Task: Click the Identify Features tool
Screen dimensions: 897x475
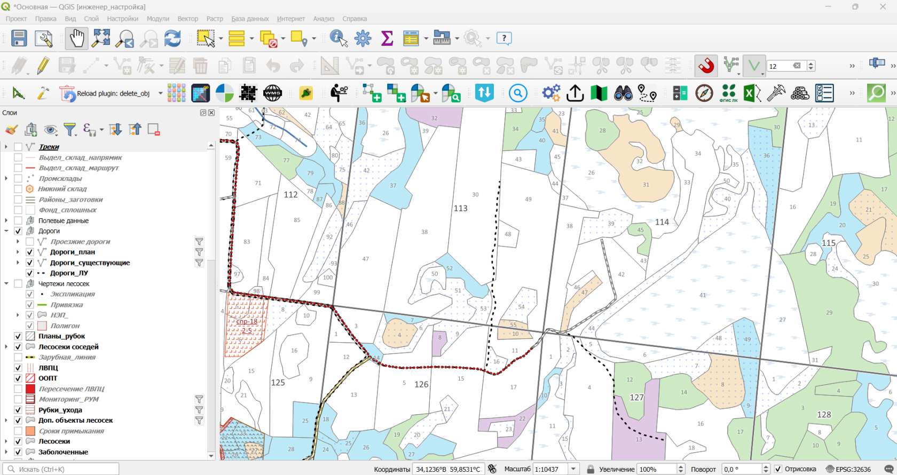Action: click(x=339, y=38)
